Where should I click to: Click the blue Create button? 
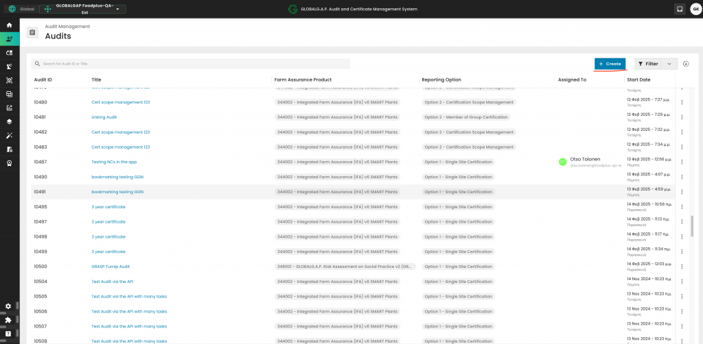click(x=610, y=64)
